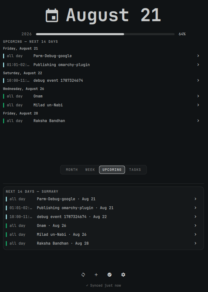Viewport: 208px width, 292px height.
Task: Expand Parm-Debug-google chevron in upcoming list
Action: [x=198, y=56]
